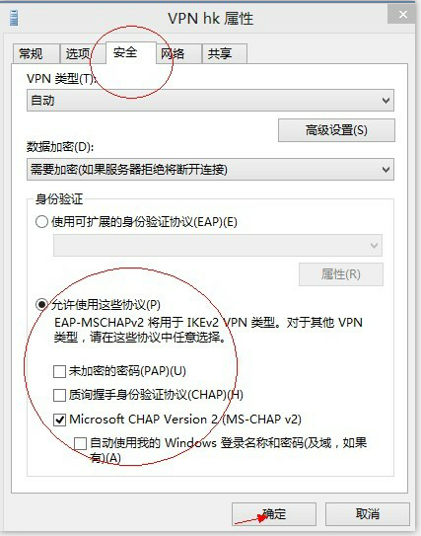Image resolution: width=421 pixels, height=536 pixels.
Task: Uncheck Microsoft CHAP Version 2 checkbox
Action: pos(59,420)
